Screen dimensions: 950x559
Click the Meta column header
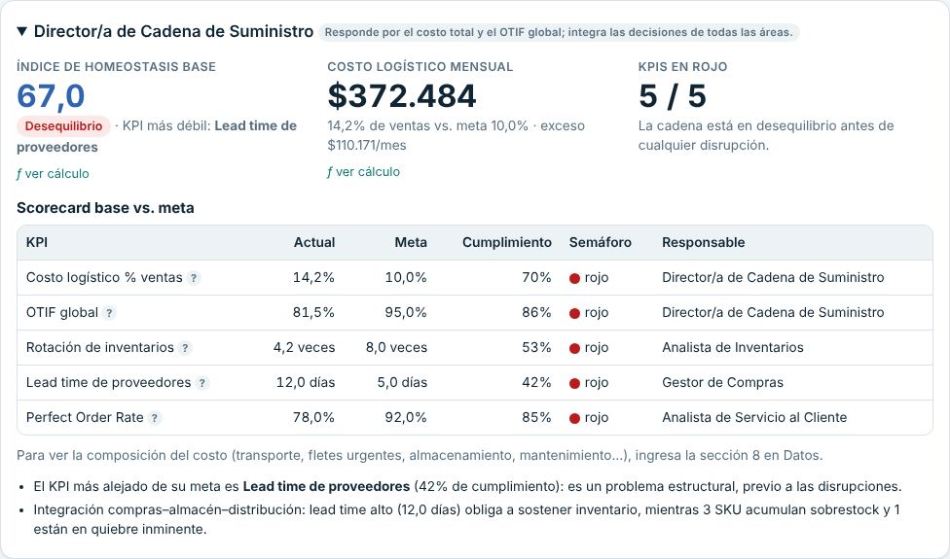click(411, 243)
